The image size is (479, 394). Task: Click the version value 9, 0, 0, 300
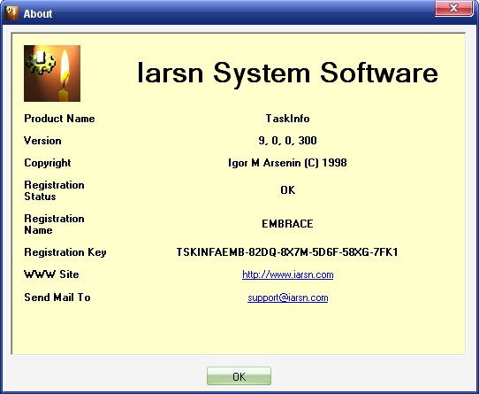(x=287, y=141)
